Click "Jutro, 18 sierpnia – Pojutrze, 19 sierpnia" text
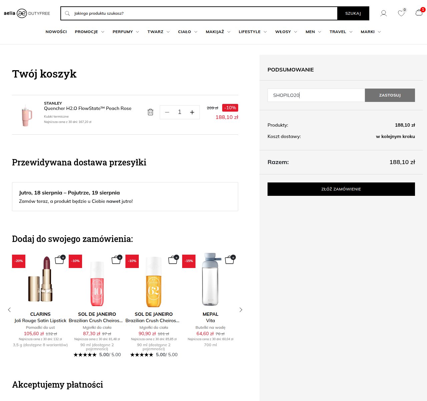 [69, 193]
